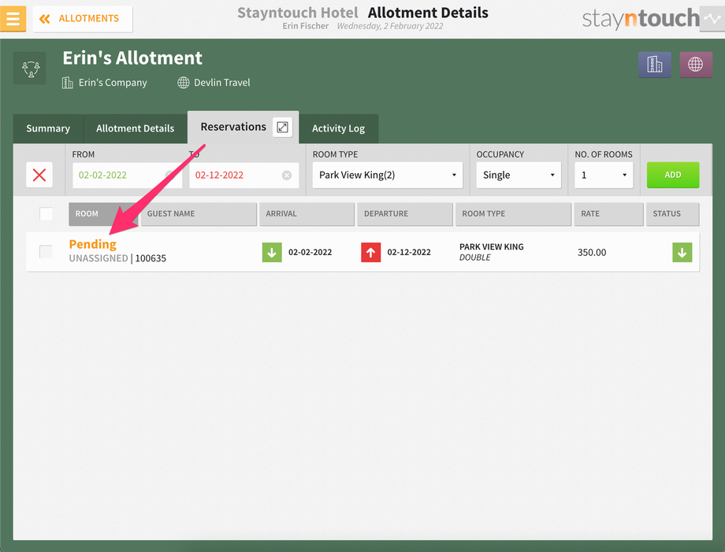Screen dimensions: 725x552
Task: Sort by Room column
Action: pos(103,214)
